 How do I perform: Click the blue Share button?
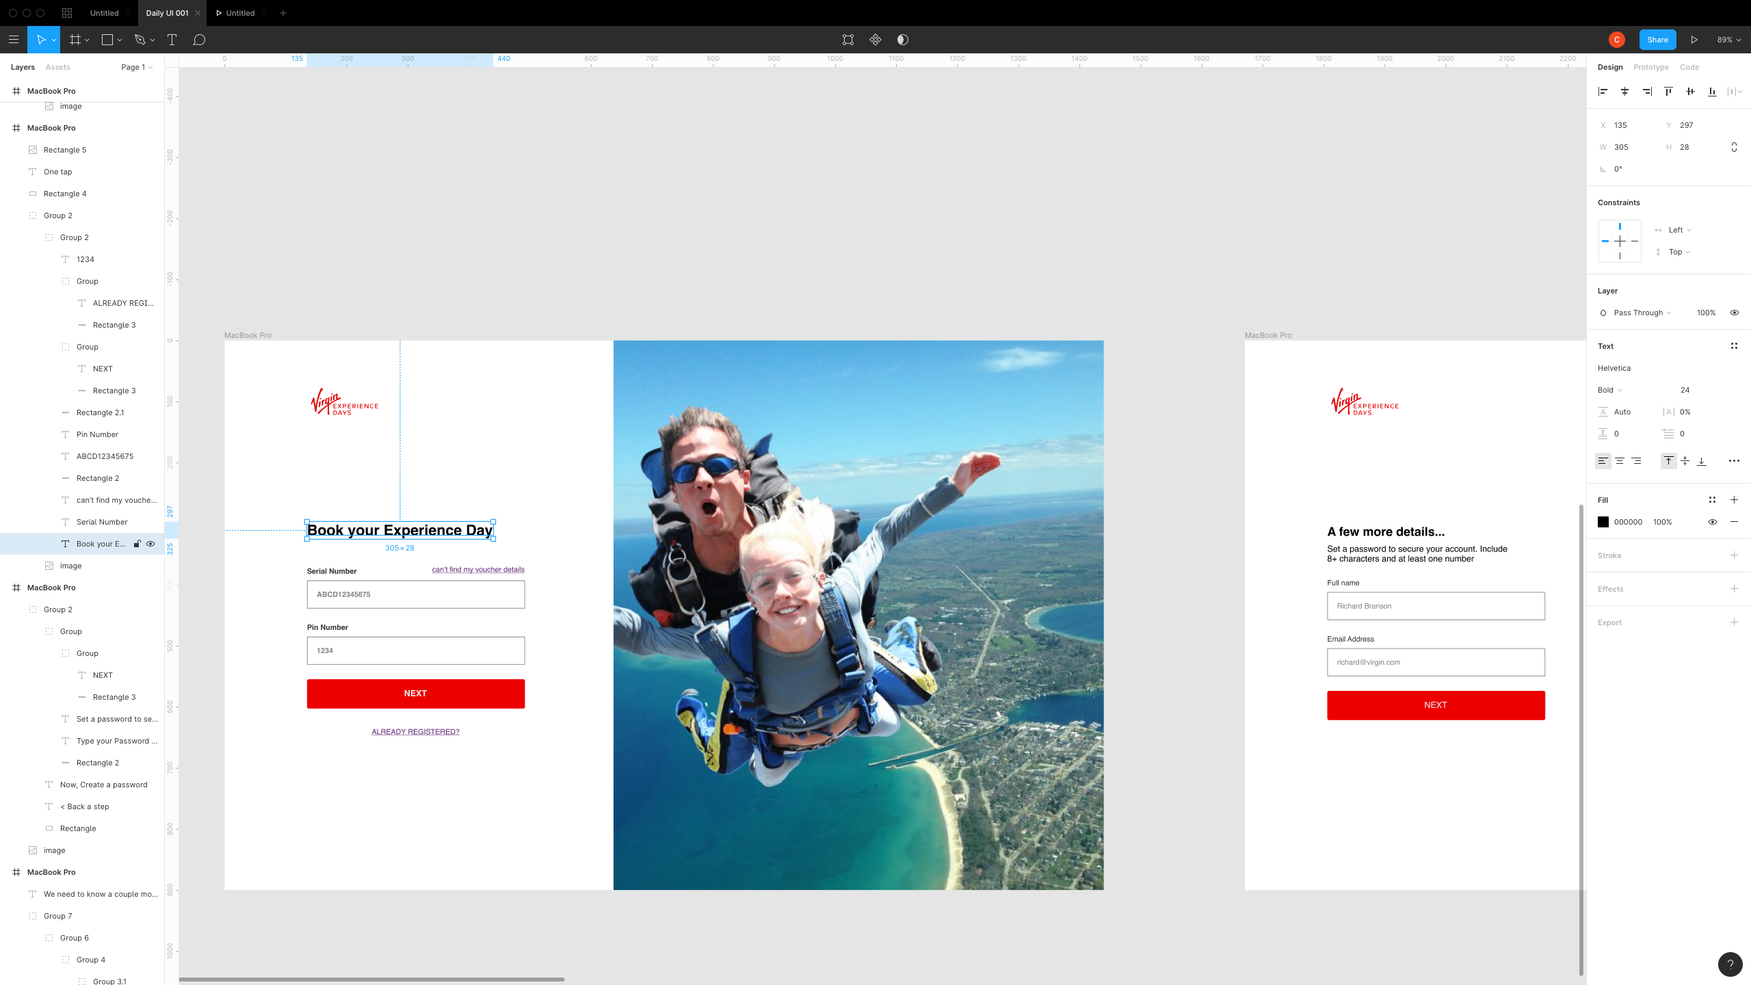(x=1657, y=40)
